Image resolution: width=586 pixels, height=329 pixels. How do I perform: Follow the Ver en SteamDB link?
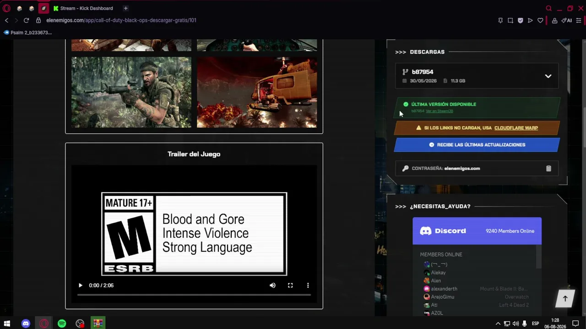point(439,111)
